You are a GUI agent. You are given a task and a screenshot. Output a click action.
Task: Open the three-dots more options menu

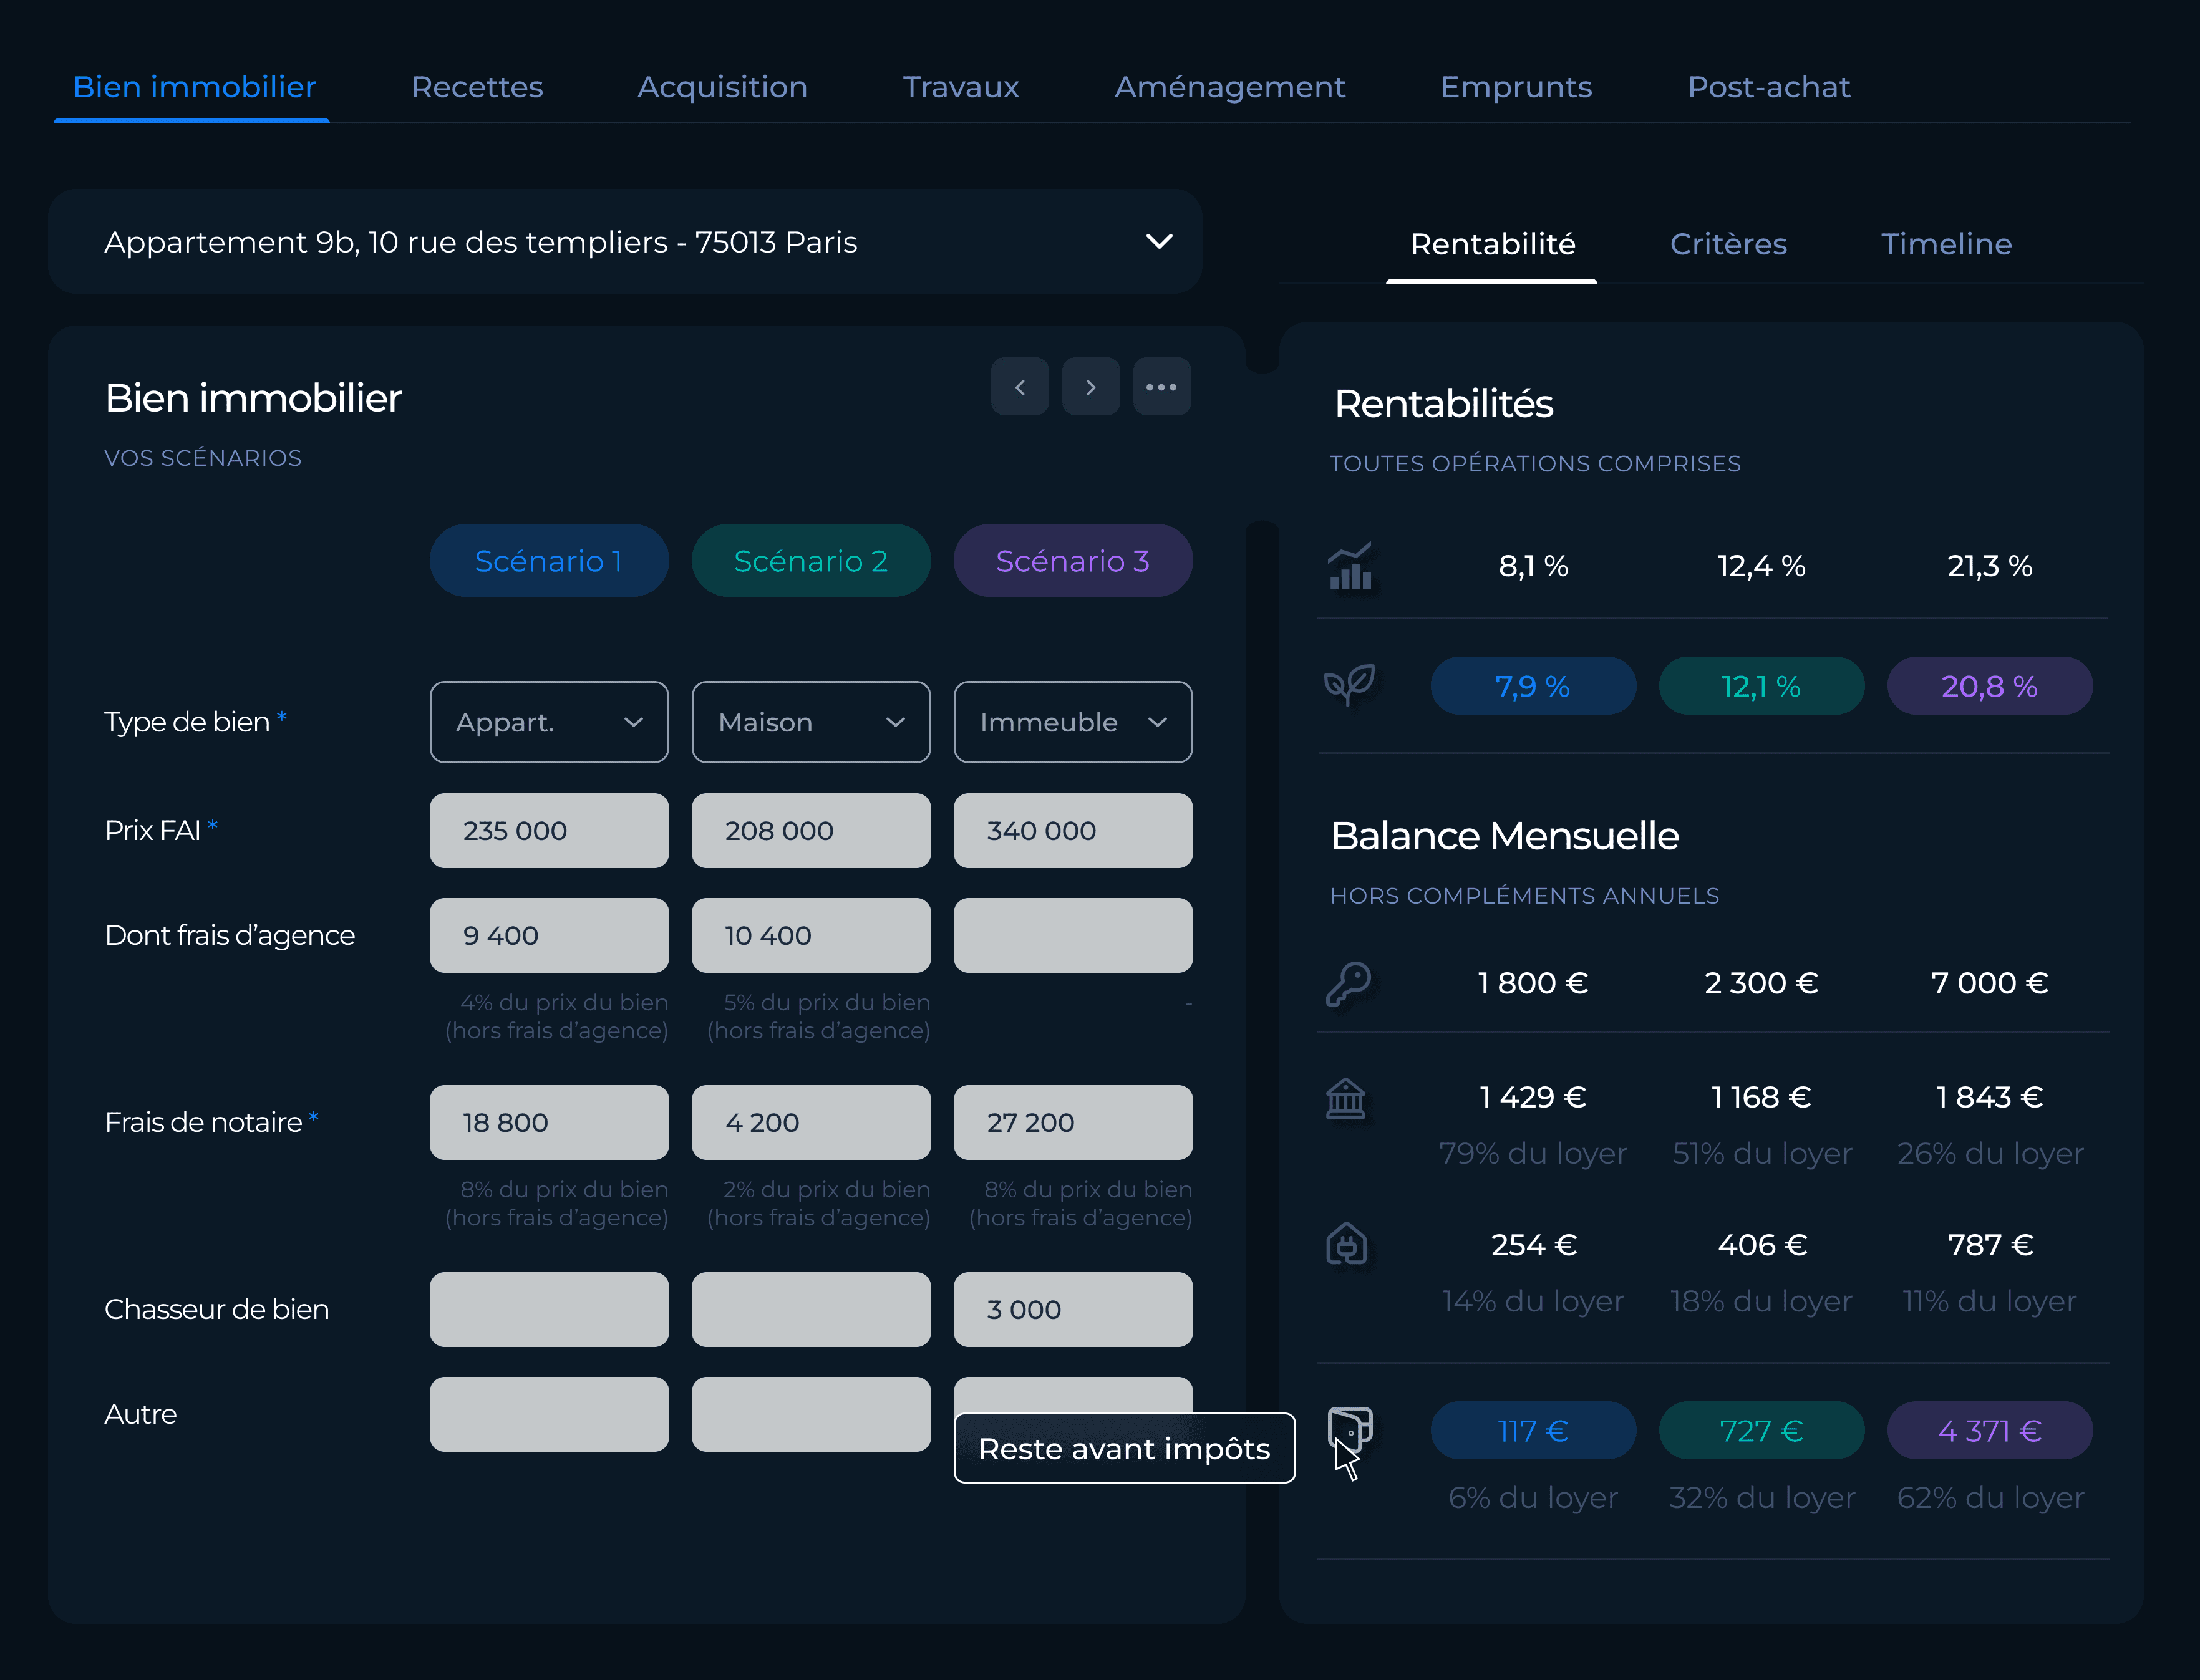(x=1161, y=387)
